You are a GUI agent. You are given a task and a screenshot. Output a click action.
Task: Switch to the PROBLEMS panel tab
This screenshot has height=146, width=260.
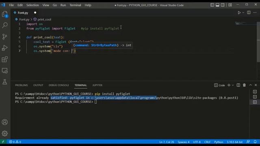[22, 85]
